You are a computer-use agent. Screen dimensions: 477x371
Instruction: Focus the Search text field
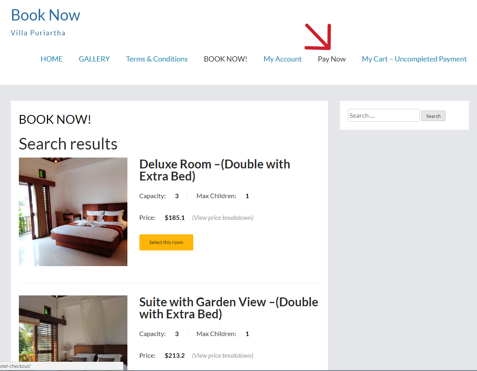click(384, 115)
